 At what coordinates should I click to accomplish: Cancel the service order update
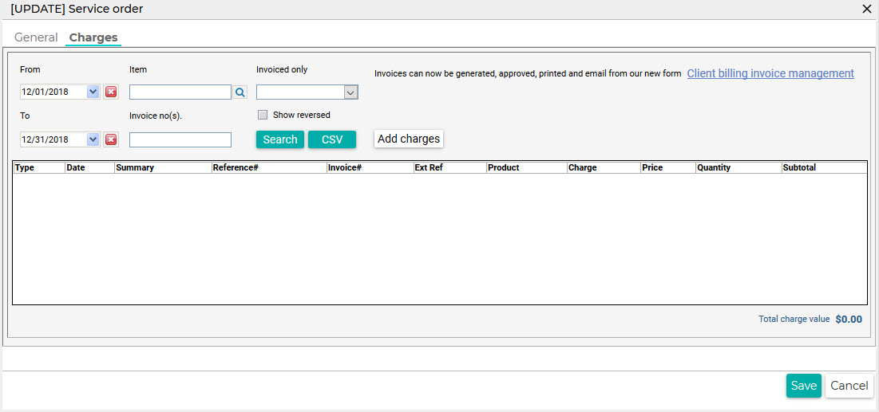(849, 386)
